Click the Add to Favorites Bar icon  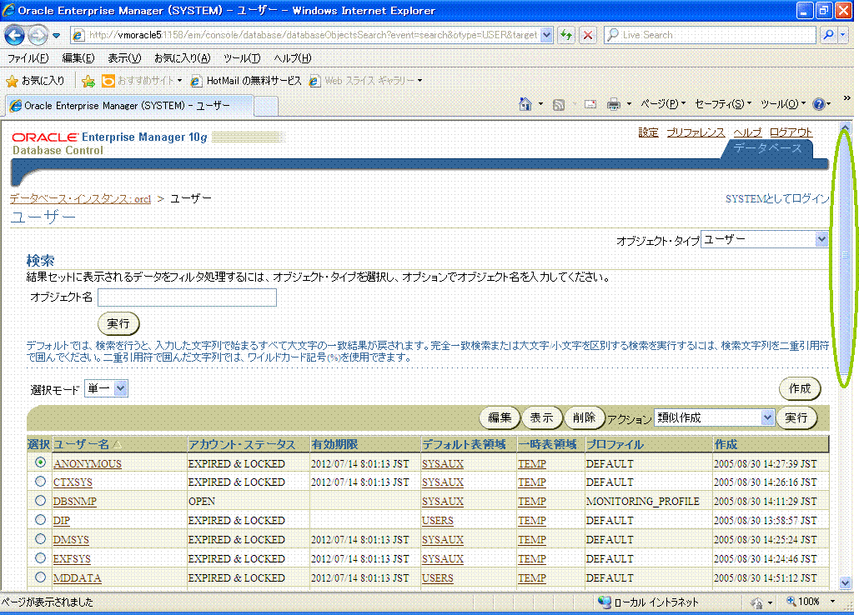coord(88,81)
